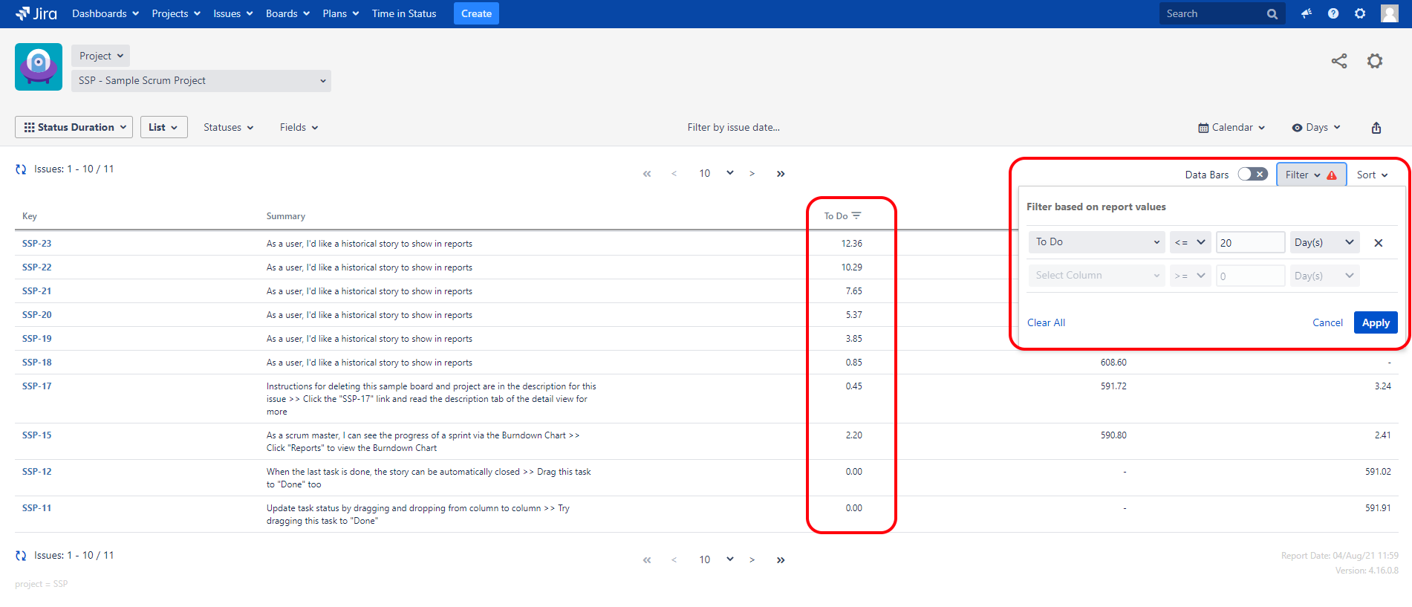The width and height of the screenshot is (1412, 607).
Task: Open the SSP - Sample Scrum Project selector
Action: (x=201, y=80)
